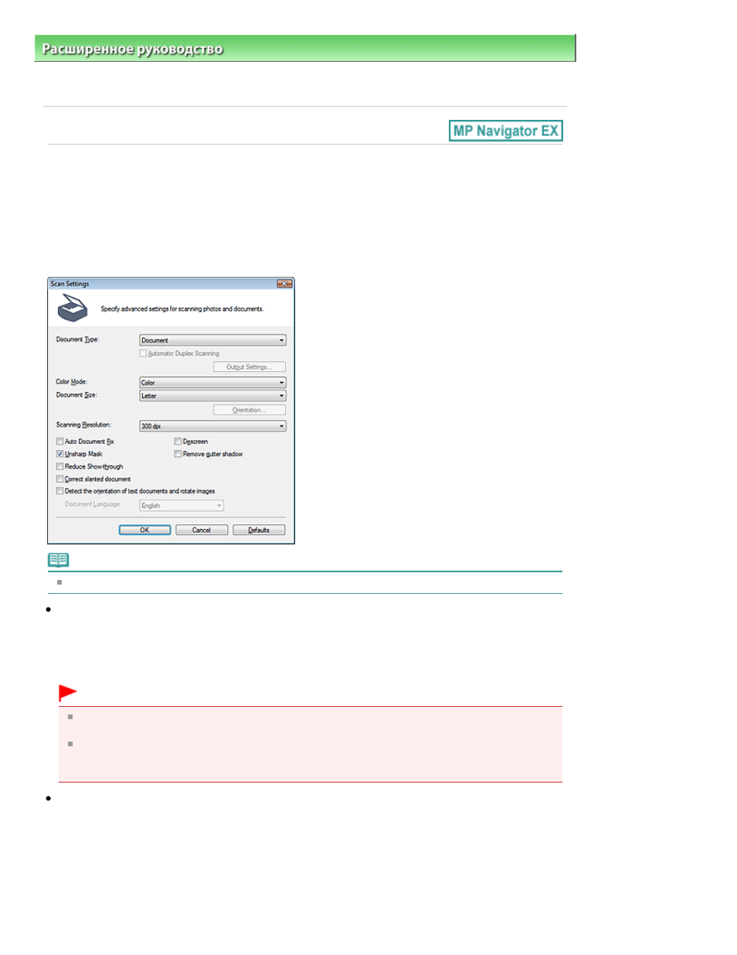Toggle the Descreen checkbox
Viewport: 737px width, 955px height.
tap(178, 442)
